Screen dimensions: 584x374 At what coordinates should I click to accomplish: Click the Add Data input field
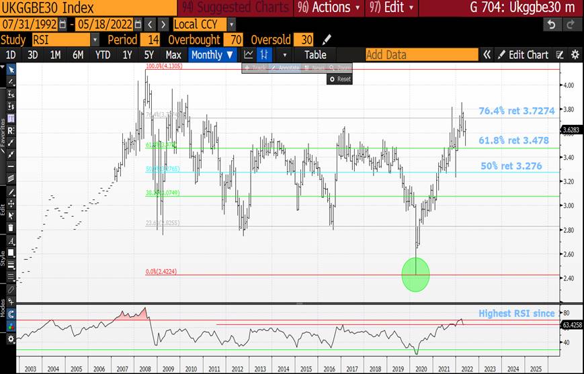(x=420, y=55)
